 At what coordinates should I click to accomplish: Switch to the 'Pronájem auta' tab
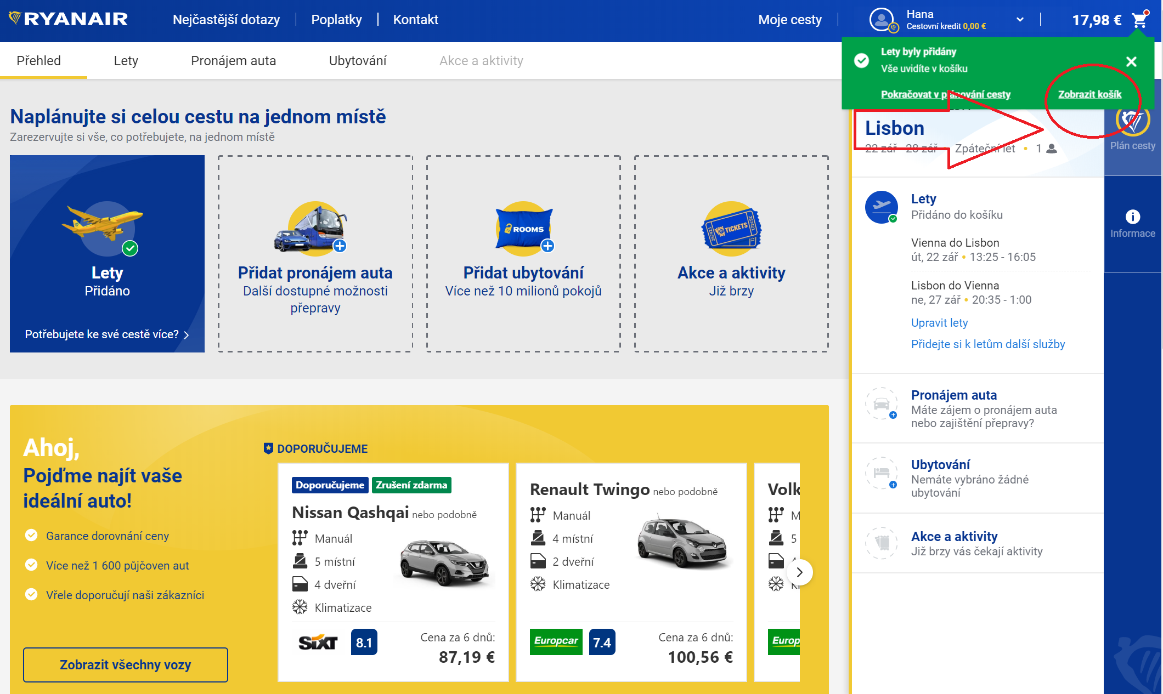pos(233,61)
